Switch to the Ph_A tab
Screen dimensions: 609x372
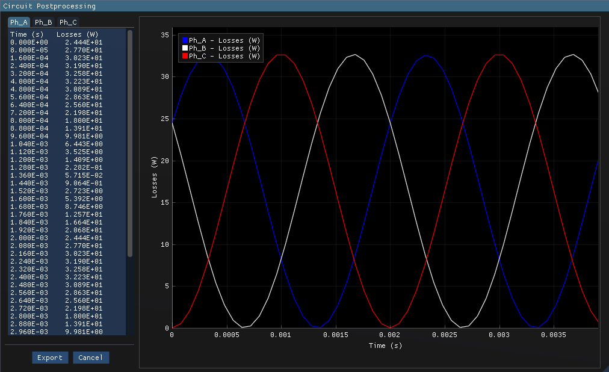(x=19, y=22)
